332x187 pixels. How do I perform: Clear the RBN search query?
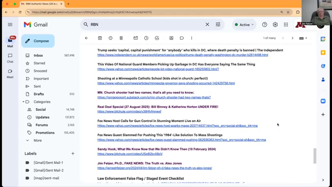(207, 24)
